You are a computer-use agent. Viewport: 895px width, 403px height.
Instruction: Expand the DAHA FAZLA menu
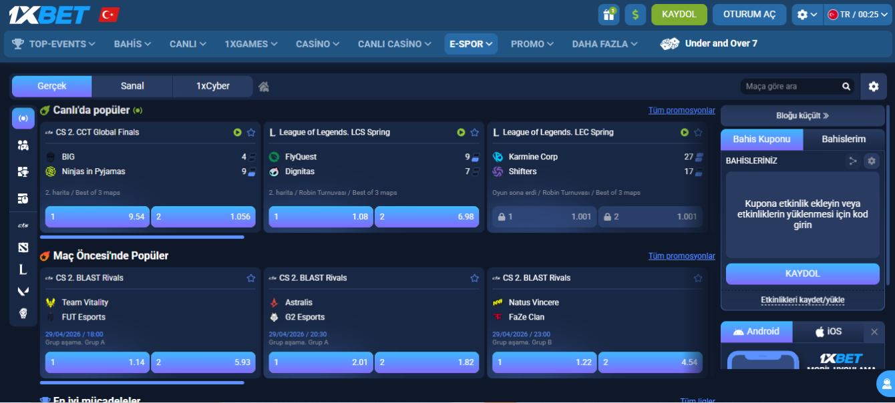point(604,44)
